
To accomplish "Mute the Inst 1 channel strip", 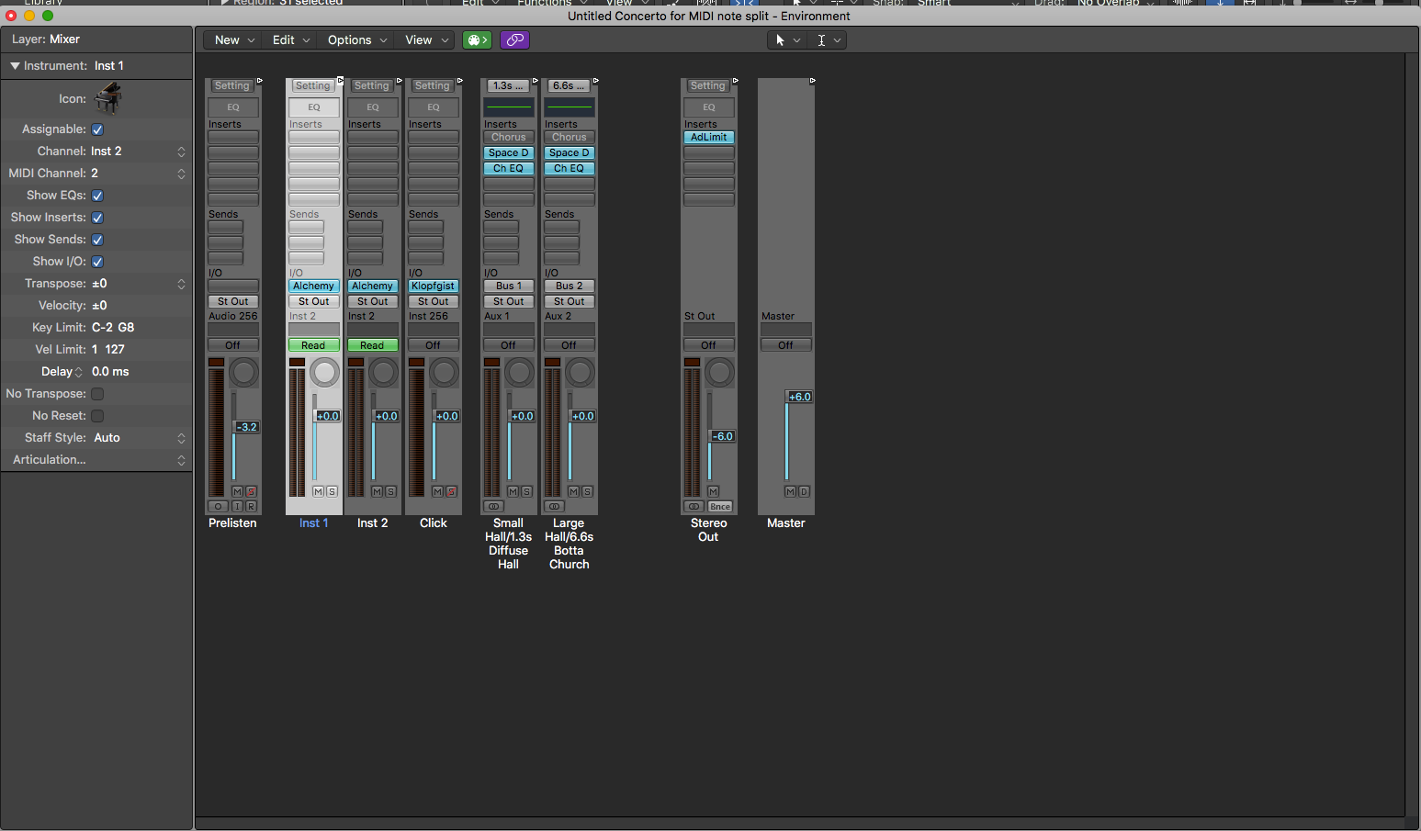I will pos(318,492).
